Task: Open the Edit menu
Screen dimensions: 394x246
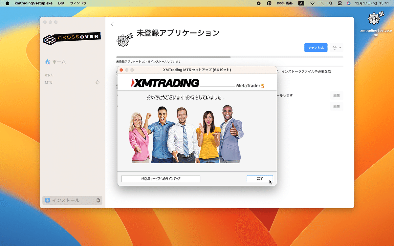Action: (61, 3)
